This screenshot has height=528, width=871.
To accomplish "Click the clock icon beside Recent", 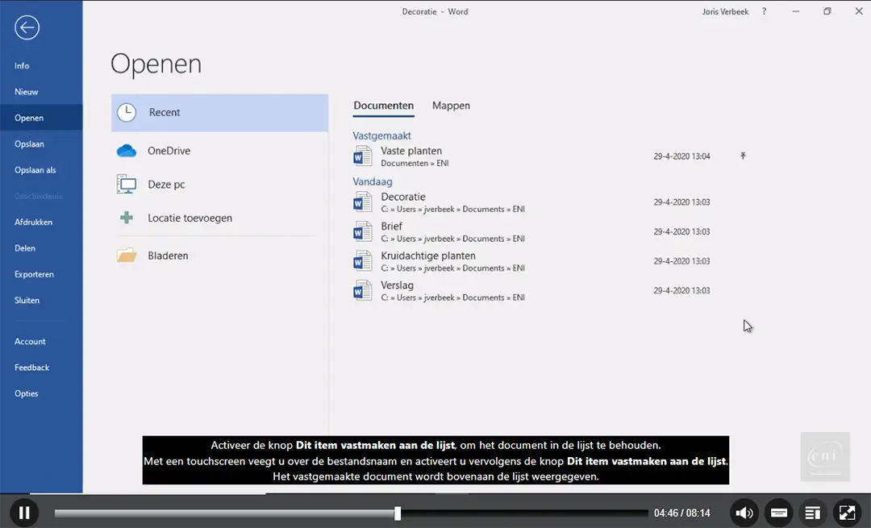I will tap(127, 113).
